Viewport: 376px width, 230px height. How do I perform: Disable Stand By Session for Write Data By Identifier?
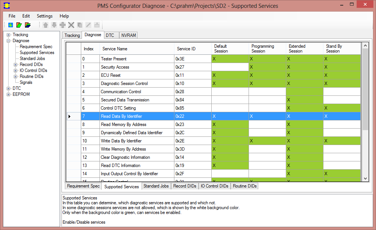(x=341, y=141)
